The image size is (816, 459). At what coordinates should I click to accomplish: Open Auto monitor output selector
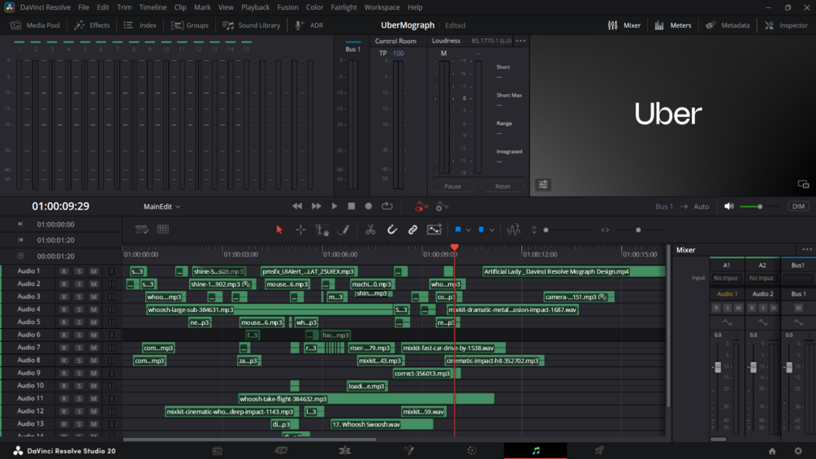[x=701, y=206]
